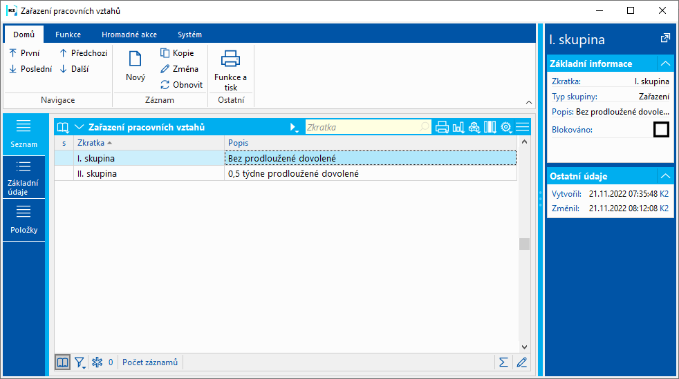Click the Zkratka search input field
Image resolution: width=679 pixels, height=379 pixels.
coord(363,127)
